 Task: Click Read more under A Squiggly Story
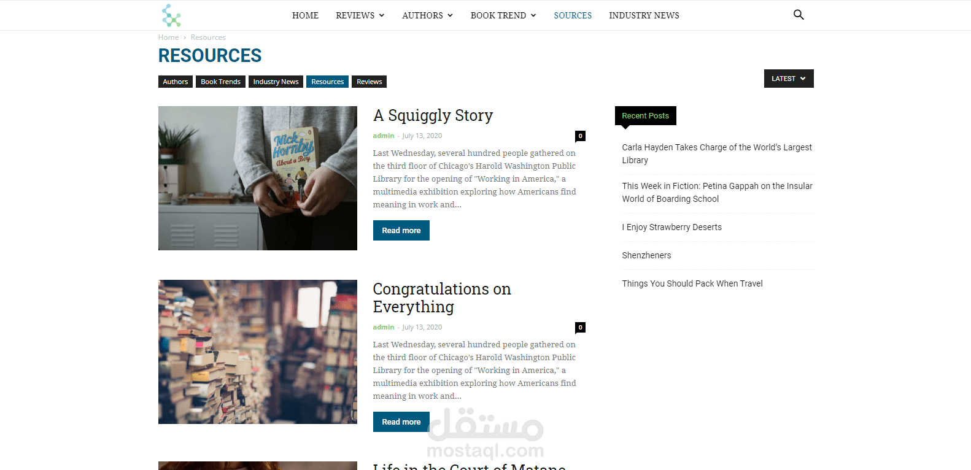(401, 231)
